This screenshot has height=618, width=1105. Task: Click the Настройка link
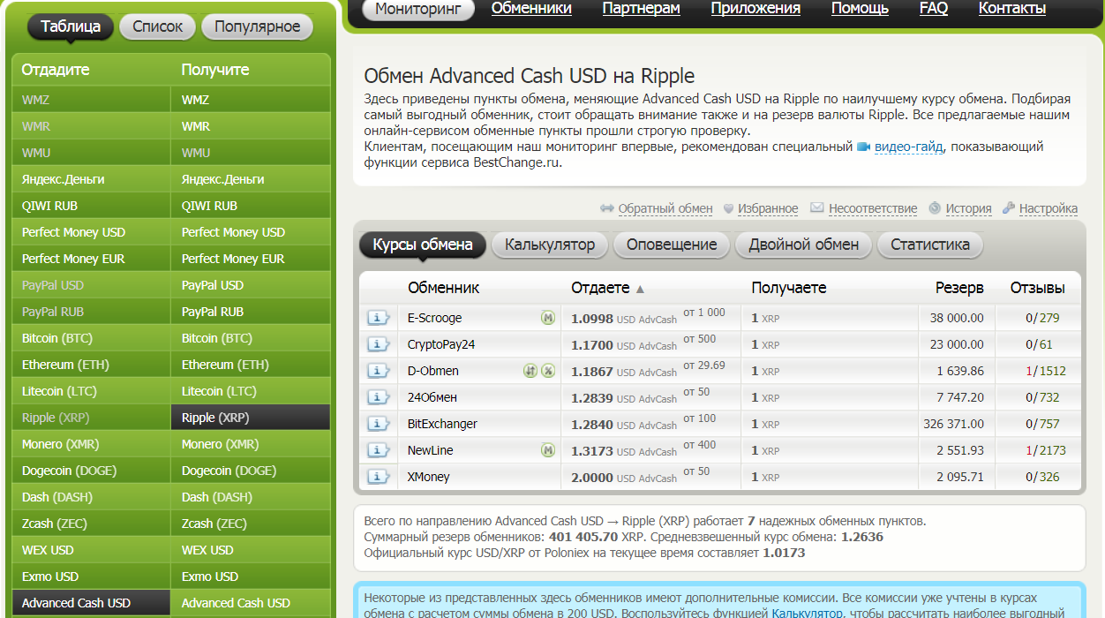tap(1049, 208)
